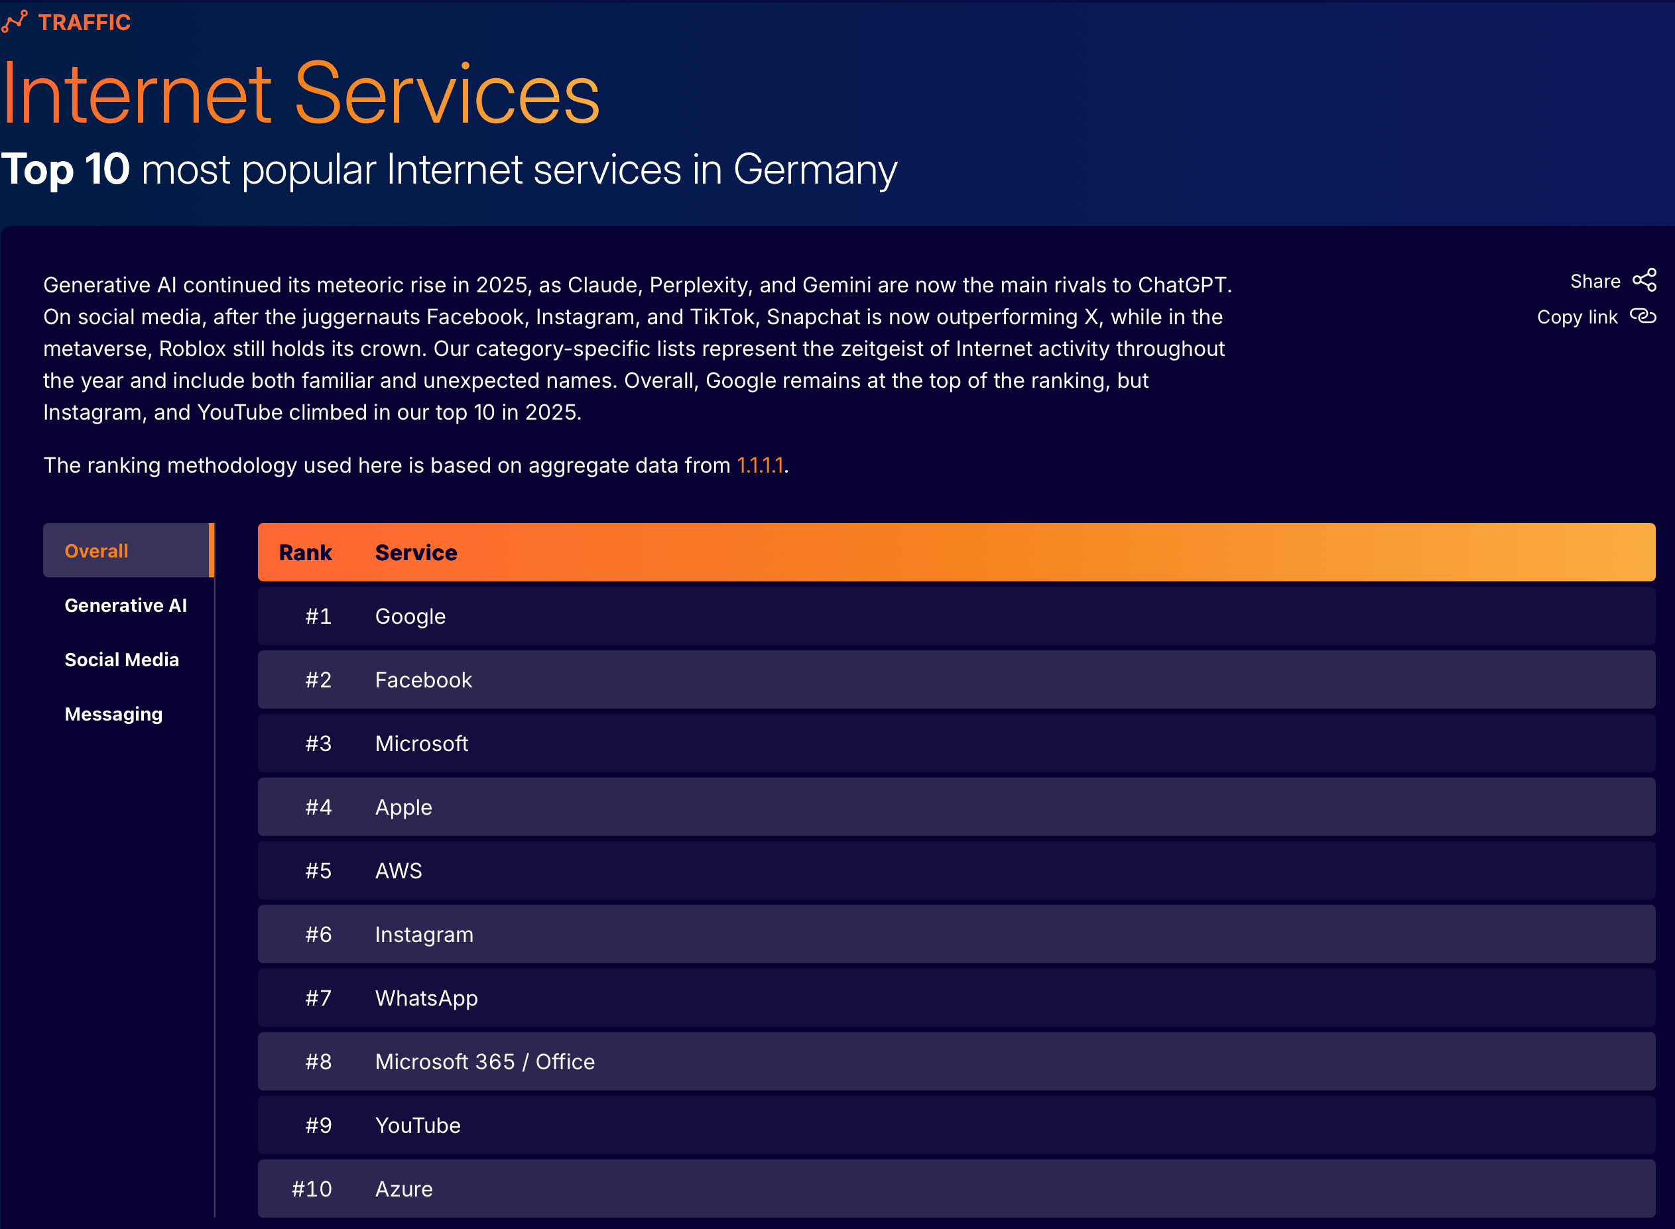This screenshot has width=1675, height=1229.
Task: Click the share network icon
Action: [1644, 280]
